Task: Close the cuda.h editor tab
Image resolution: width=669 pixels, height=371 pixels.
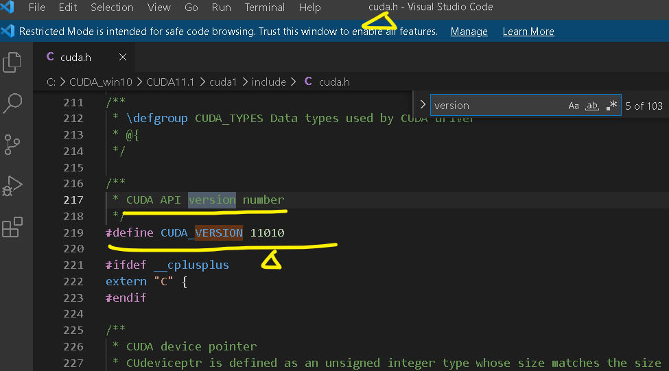Action: (122, 57)
